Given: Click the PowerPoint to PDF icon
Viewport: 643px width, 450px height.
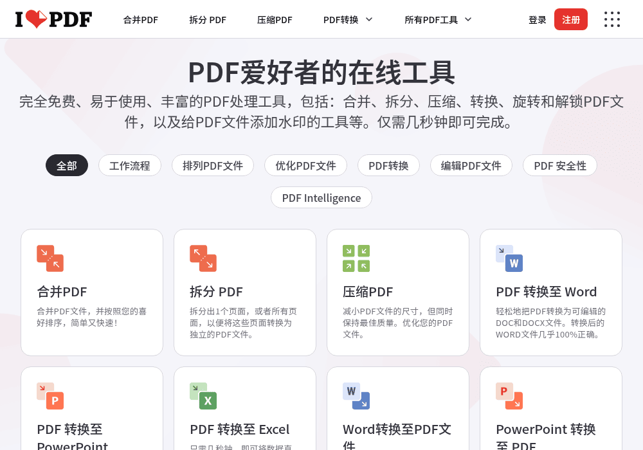Looking at the screenshot, I should coord(509,396).
